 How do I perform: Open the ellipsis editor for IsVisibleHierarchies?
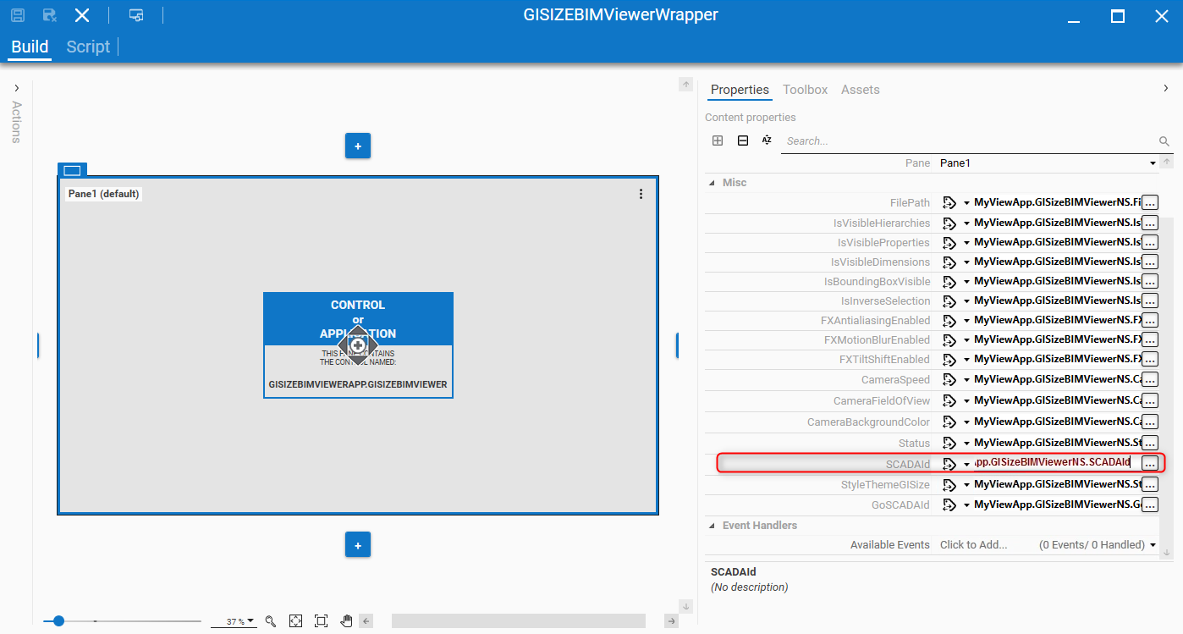point(1150,223)
